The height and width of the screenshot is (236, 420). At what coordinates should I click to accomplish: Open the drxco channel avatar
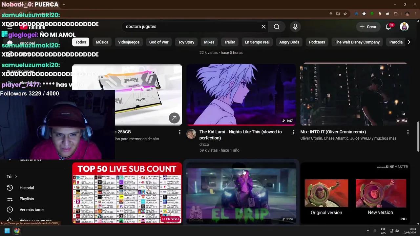pyautogui.click(x=191, y=134)
